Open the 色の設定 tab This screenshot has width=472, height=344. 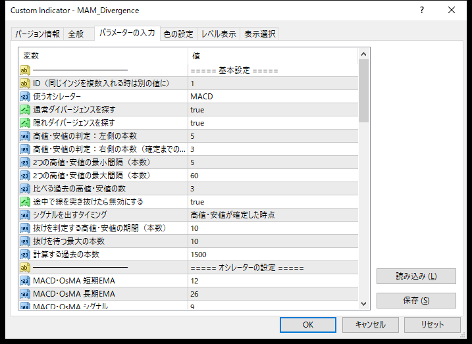tap(178, 34)
